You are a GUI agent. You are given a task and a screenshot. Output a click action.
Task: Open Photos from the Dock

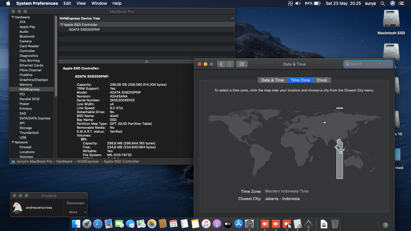(152, 223)
